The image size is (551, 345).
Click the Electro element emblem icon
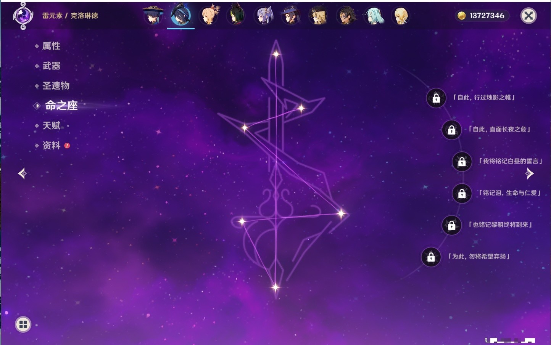pos(23,16)
